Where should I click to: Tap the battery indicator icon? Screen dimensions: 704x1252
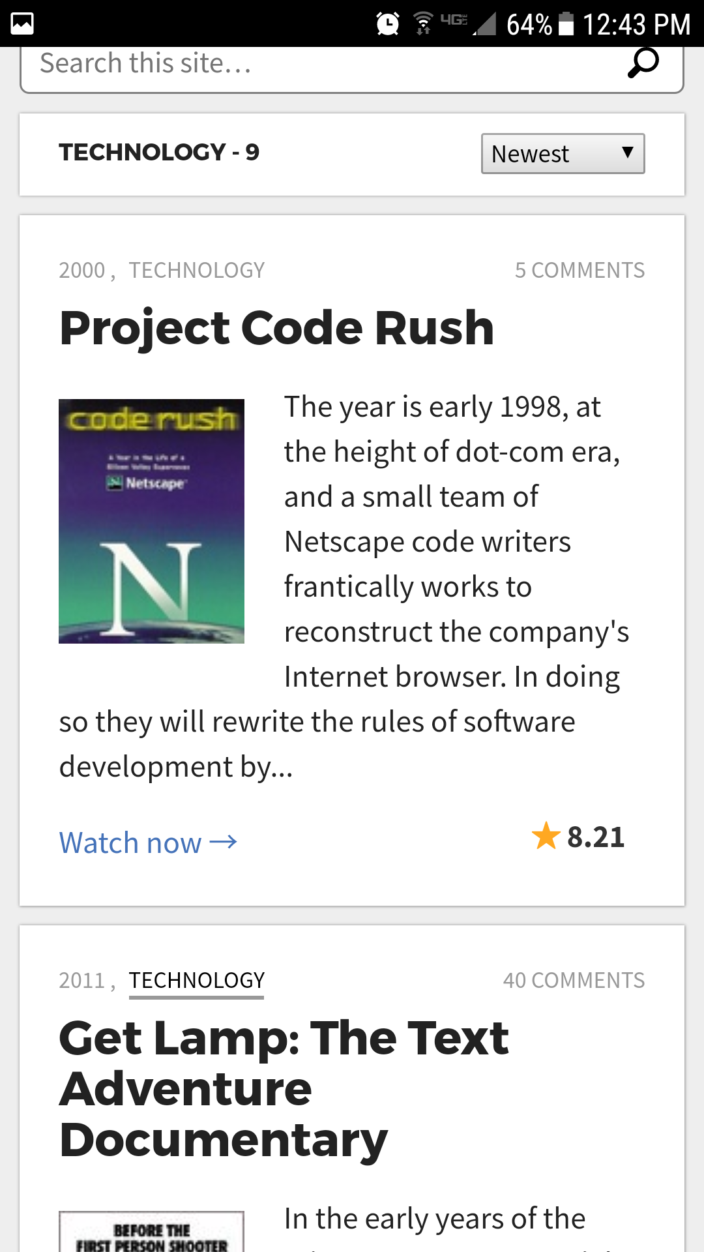pyautogui.click(x=566, y=23)
